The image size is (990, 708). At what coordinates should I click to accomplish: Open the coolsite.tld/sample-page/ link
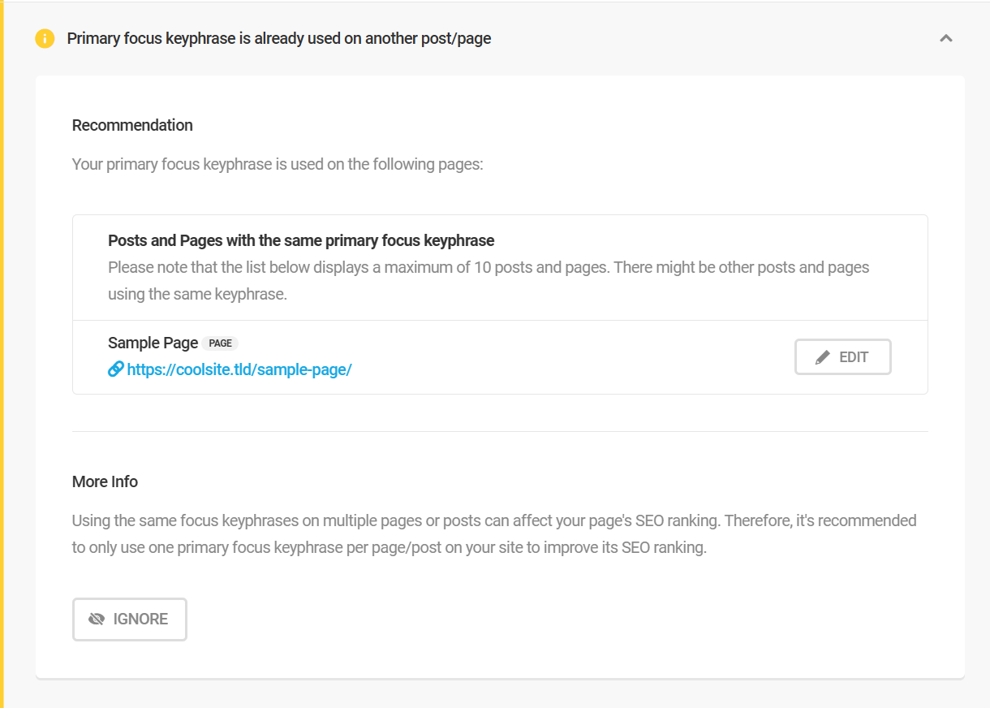click(239, 369)
